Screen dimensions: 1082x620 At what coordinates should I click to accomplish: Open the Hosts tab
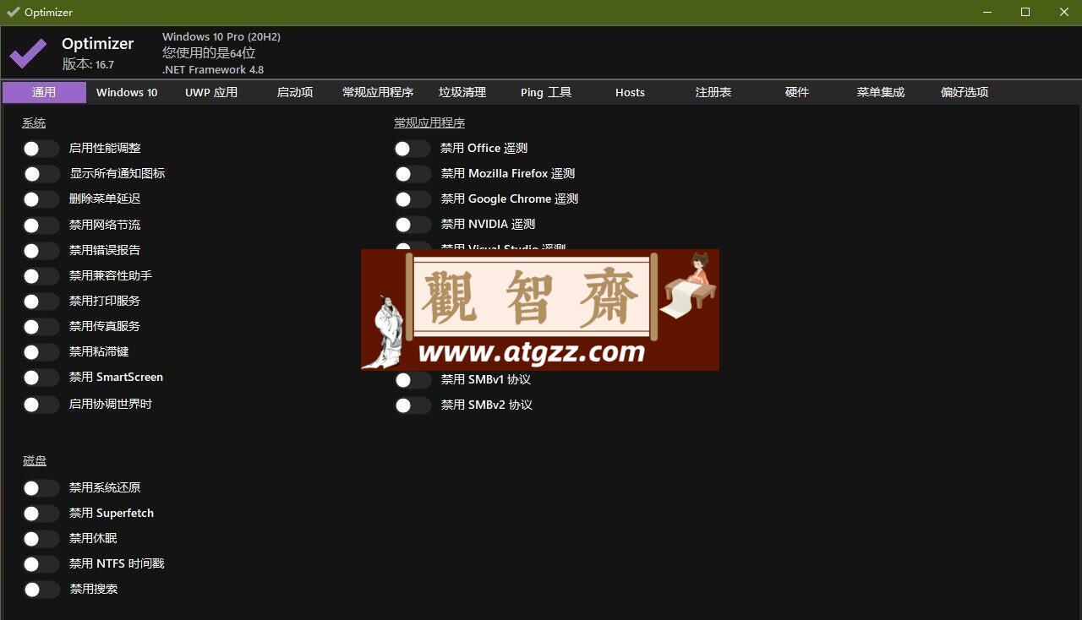coord(630,92)
